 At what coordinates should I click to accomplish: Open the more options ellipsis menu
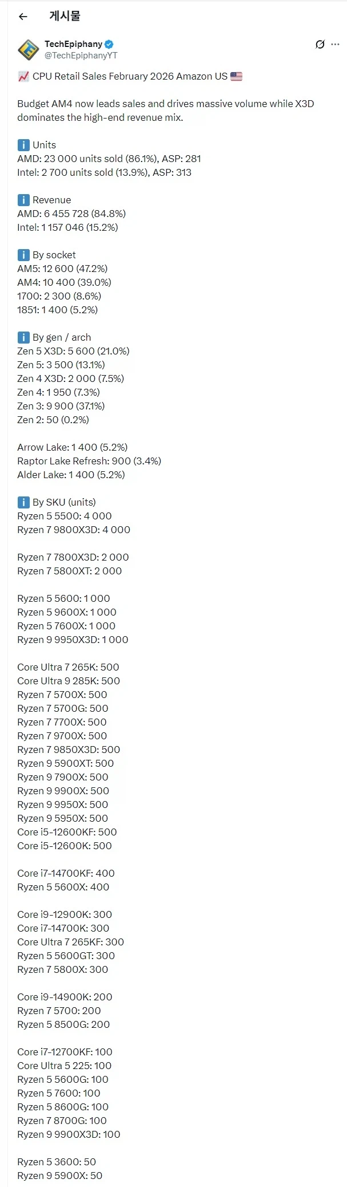(336, 44)
